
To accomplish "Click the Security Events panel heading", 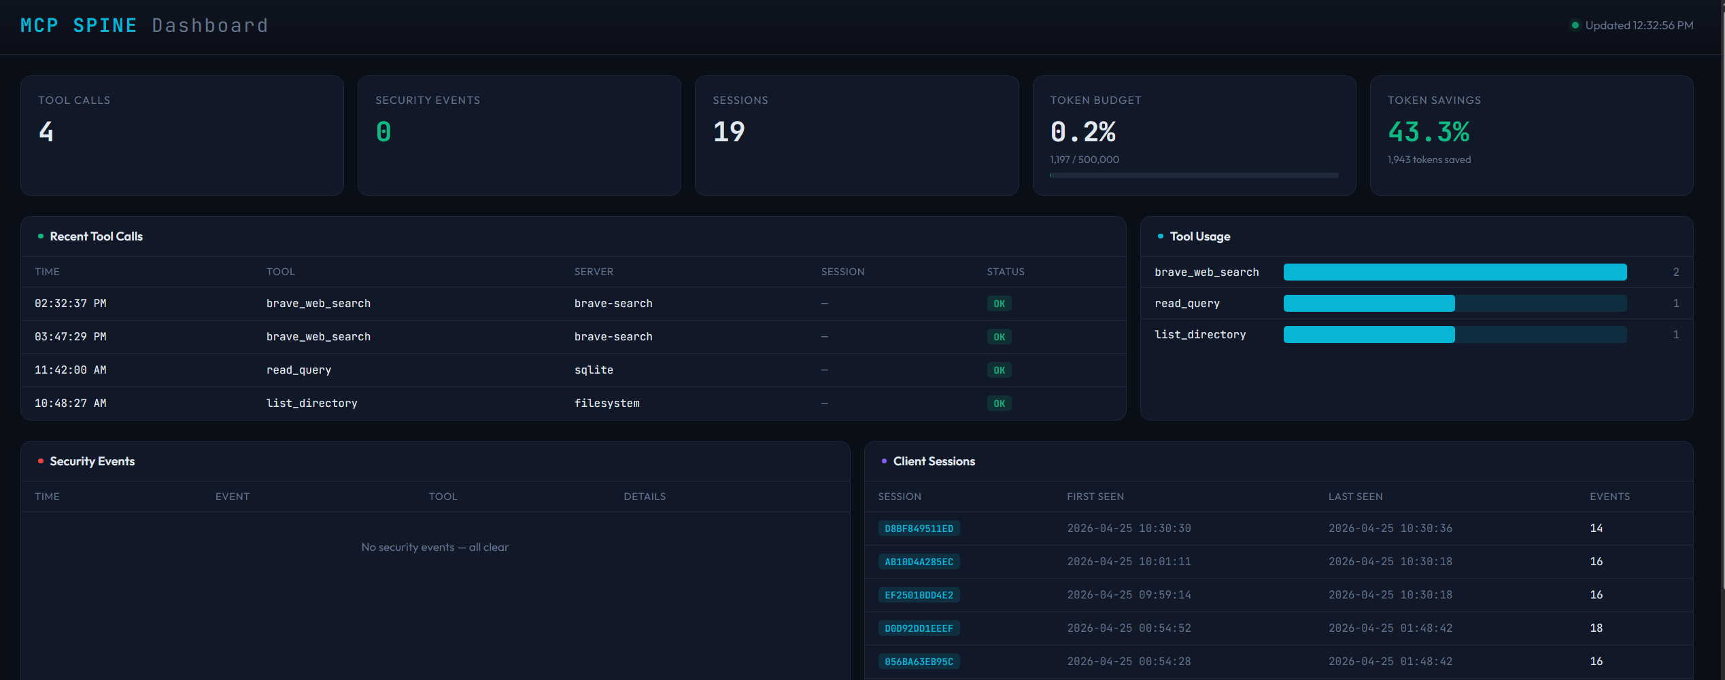I will [x=92, y=461].
